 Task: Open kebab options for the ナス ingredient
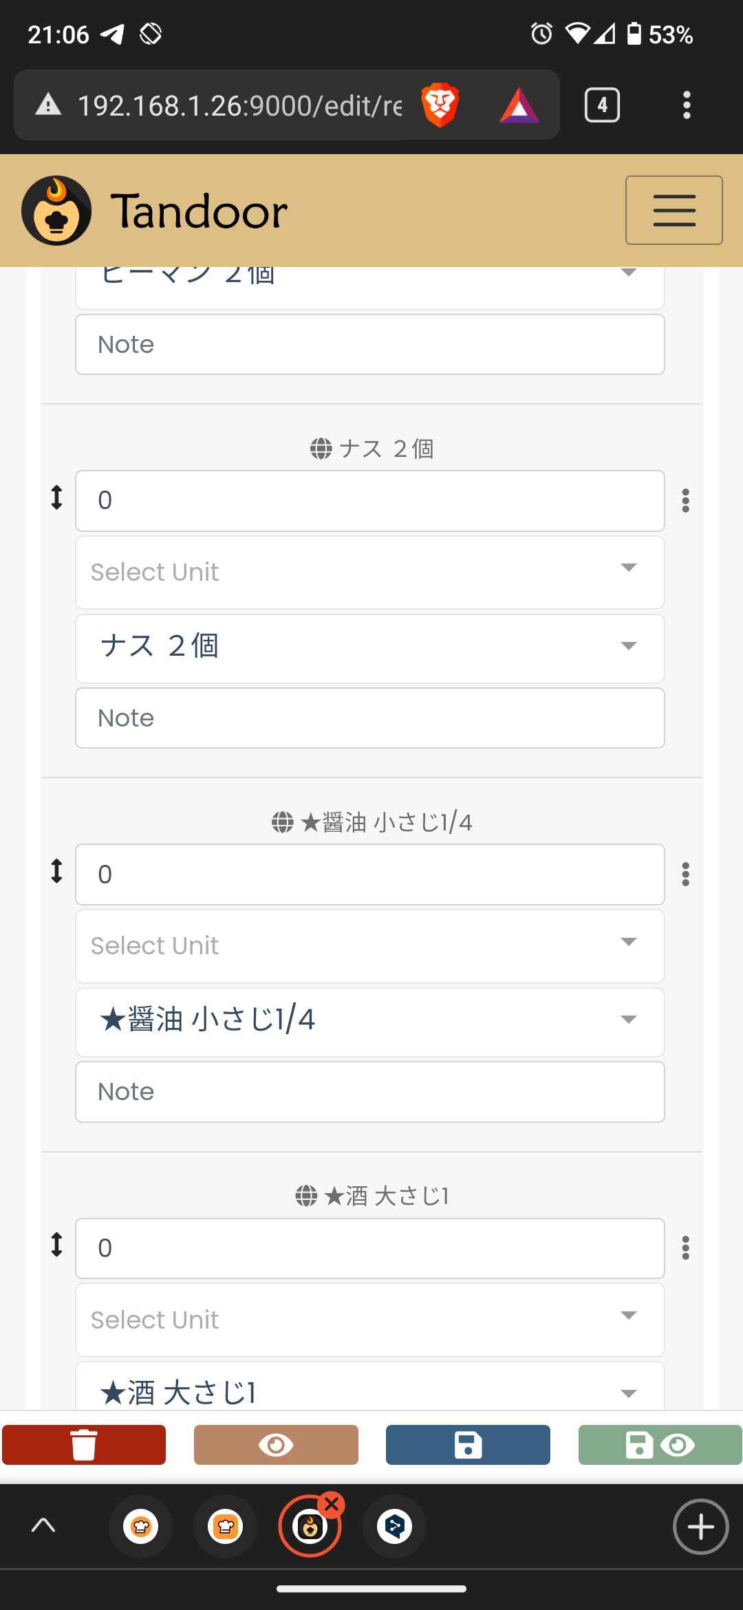pos(685,501)
